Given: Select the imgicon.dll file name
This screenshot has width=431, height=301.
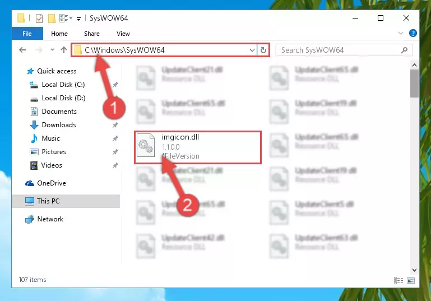Looking at the screenshot, I should (x=180, y=137).
